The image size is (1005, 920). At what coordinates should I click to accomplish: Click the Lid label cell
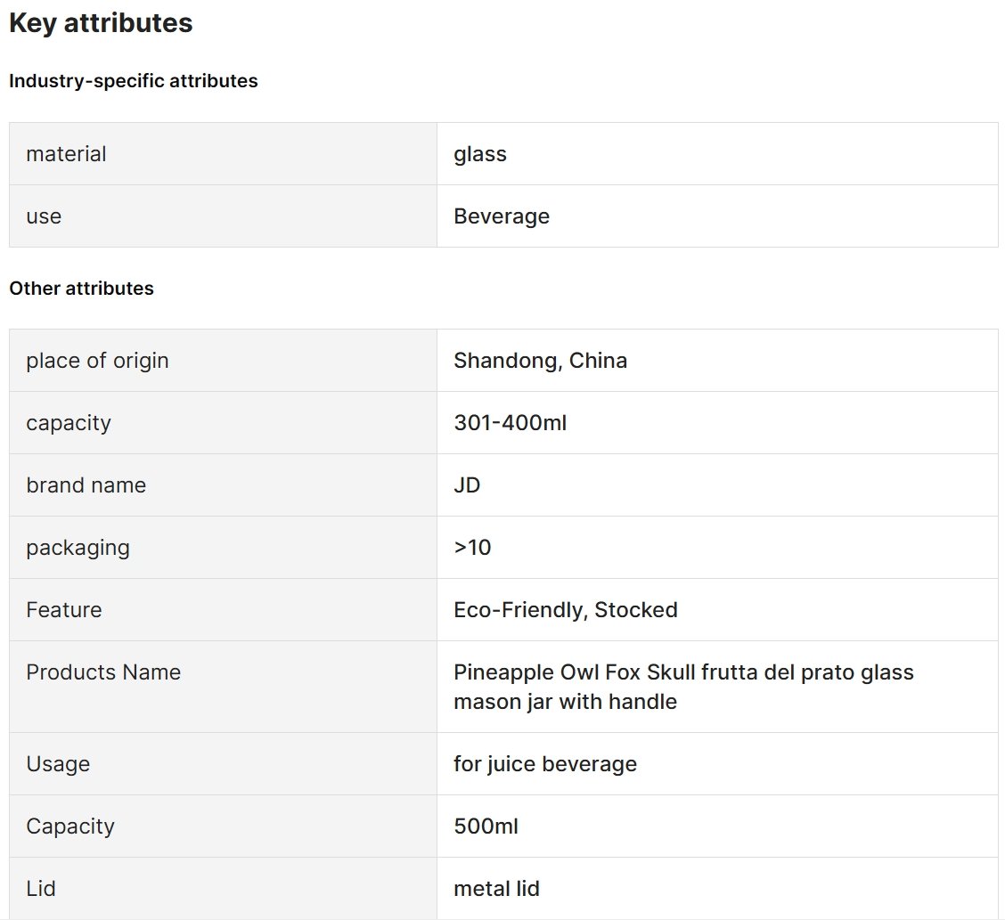click(223, 889)
